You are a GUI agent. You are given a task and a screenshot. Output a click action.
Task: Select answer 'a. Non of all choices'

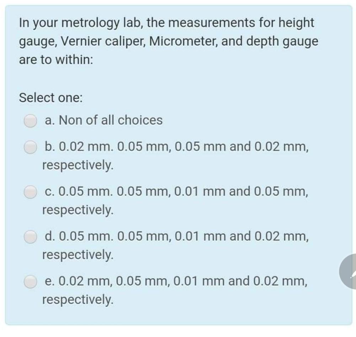(103, 120)
